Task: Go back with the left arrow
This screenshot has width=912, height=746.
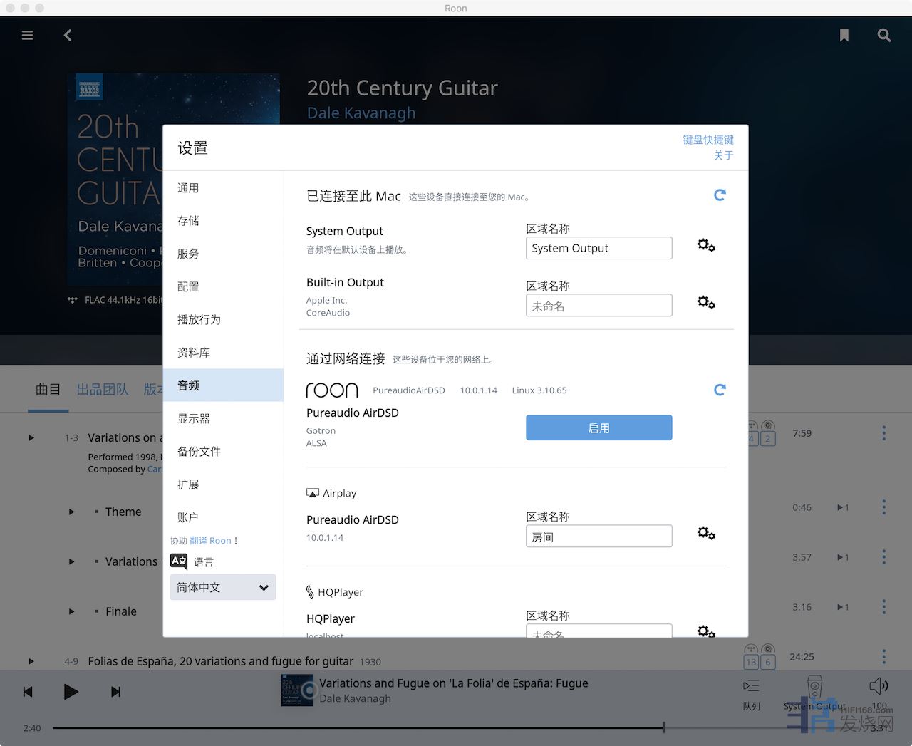Action: coord(68,35)
